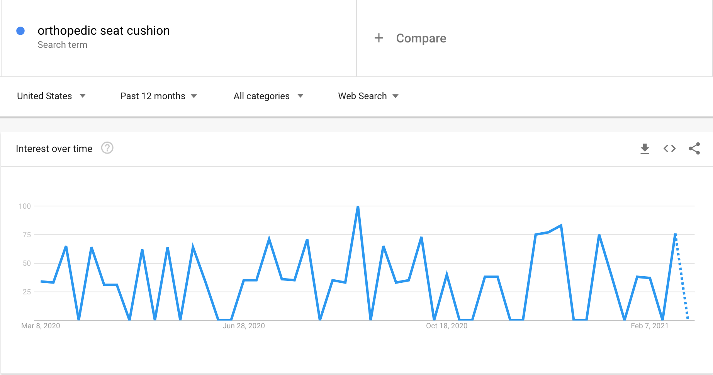Open the Interest over time help icon
This screenshot has width=713, height=375.
coord(107,148)
